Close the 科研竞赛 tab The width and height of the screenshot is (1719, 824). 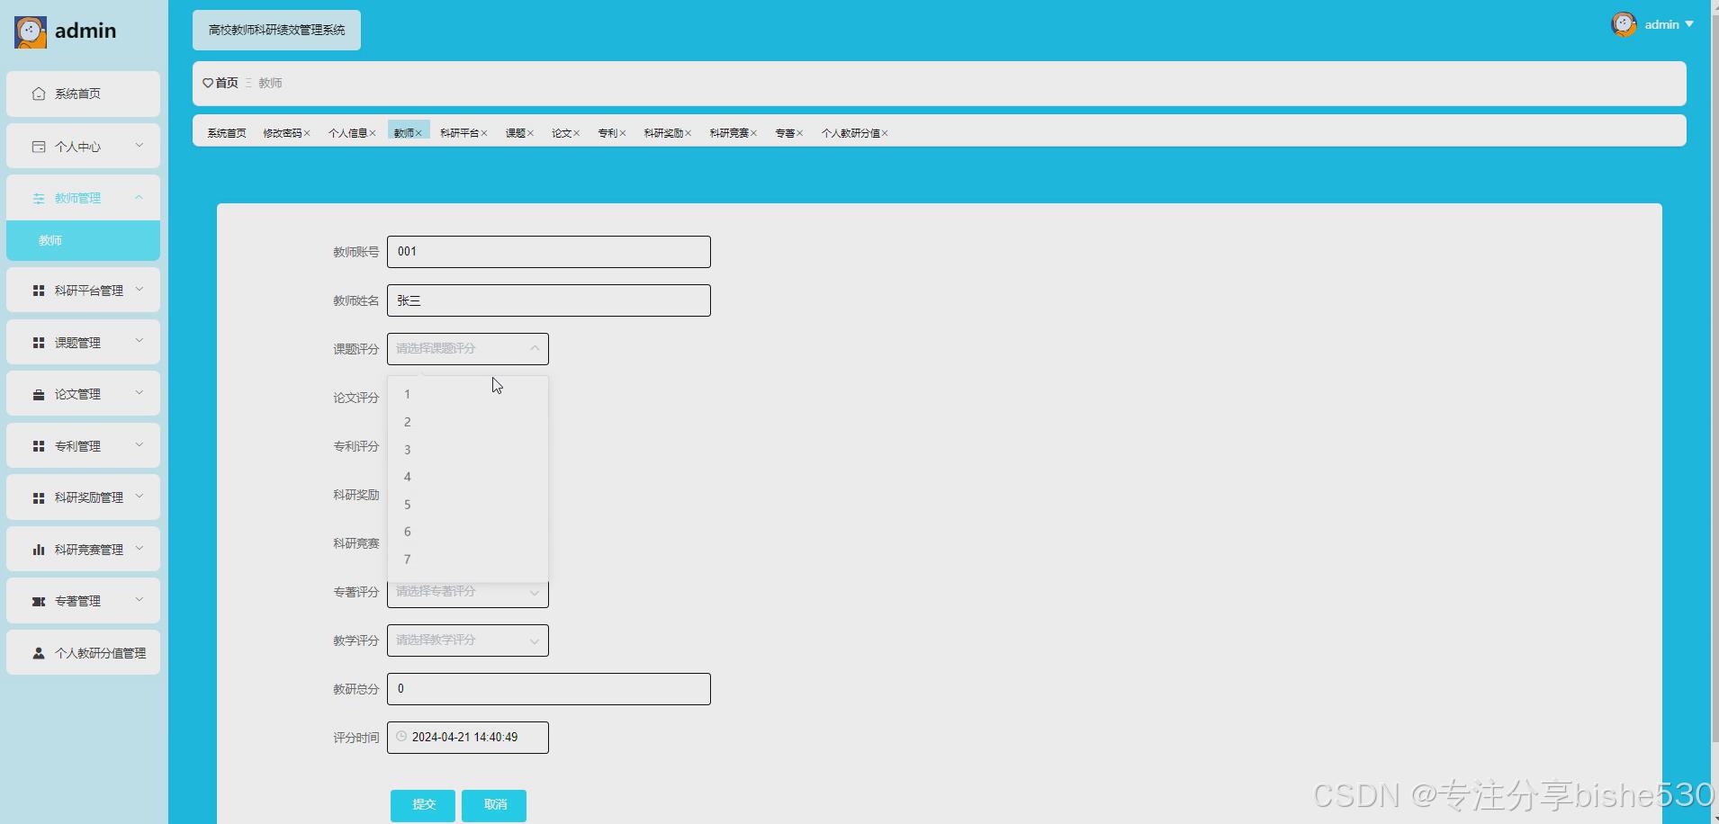[754, 133]
